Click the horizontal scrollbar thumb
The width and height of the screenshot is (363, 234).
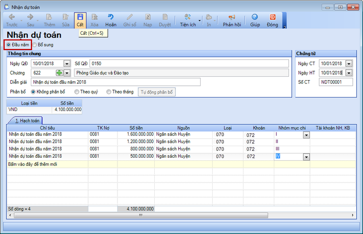(x=141, y=215)
